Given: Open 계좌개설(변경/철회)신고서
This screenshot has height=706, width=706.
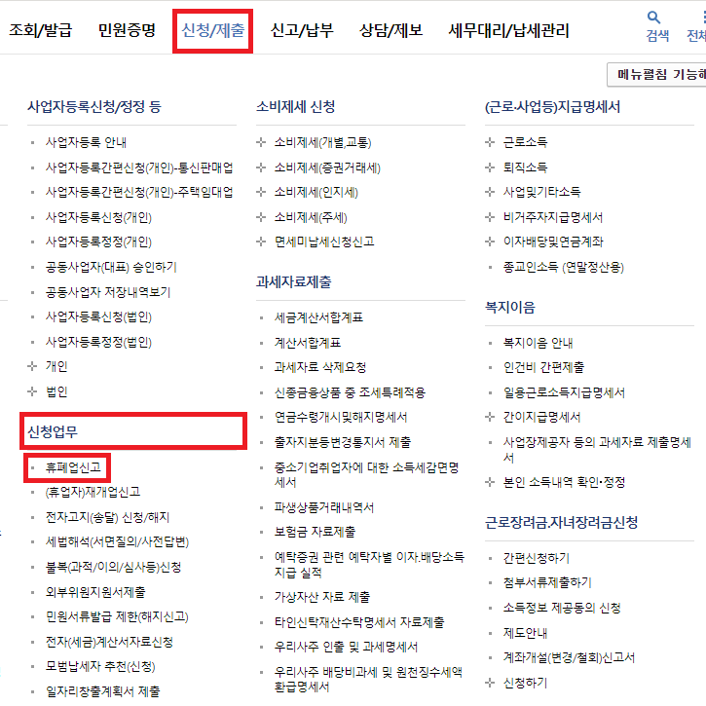Looking at the screenshot, I should (569, 658).
